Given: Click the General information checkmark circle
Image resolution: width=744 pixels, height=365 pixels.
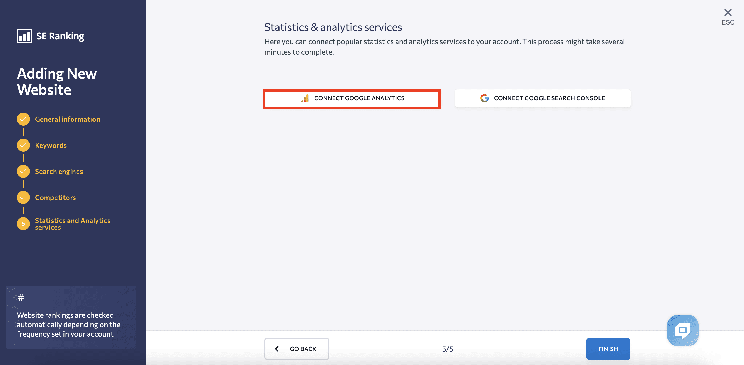Looking at the screenshot, I should 23,119.
